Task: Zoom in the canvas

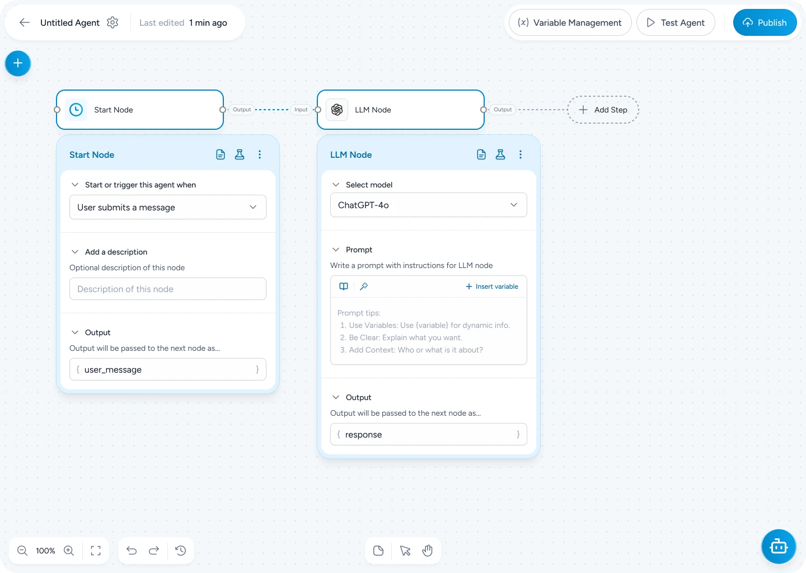Action: click(x=69, y=551)
